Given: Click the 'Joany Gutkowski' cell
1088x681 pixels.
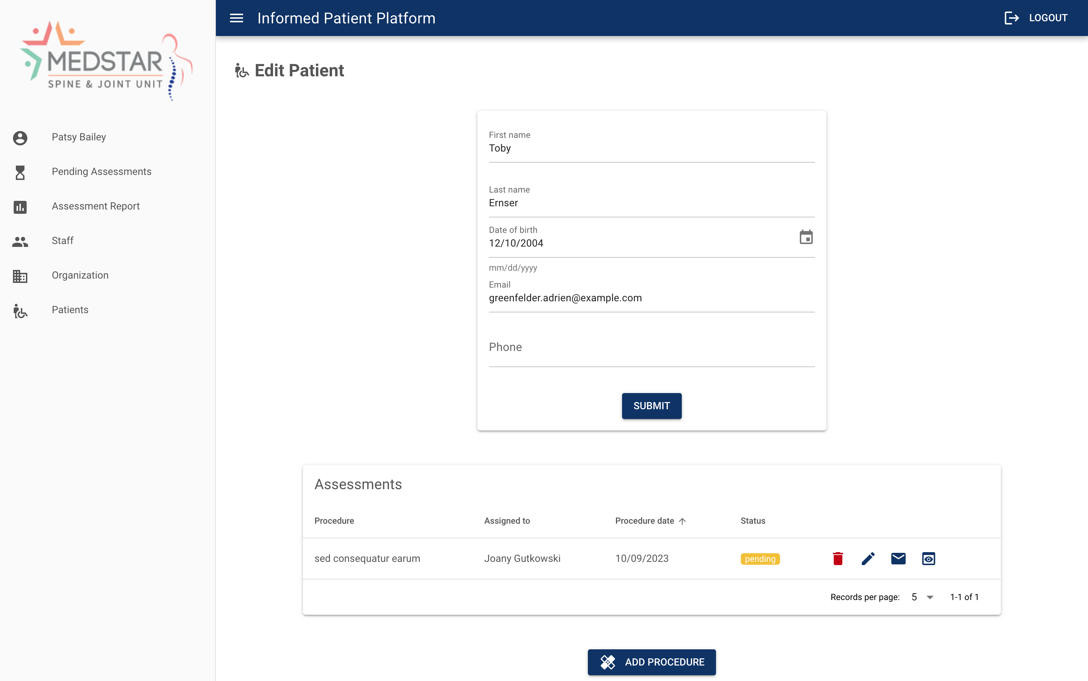Looking at the screenshot, I should [x=522, y=559].
